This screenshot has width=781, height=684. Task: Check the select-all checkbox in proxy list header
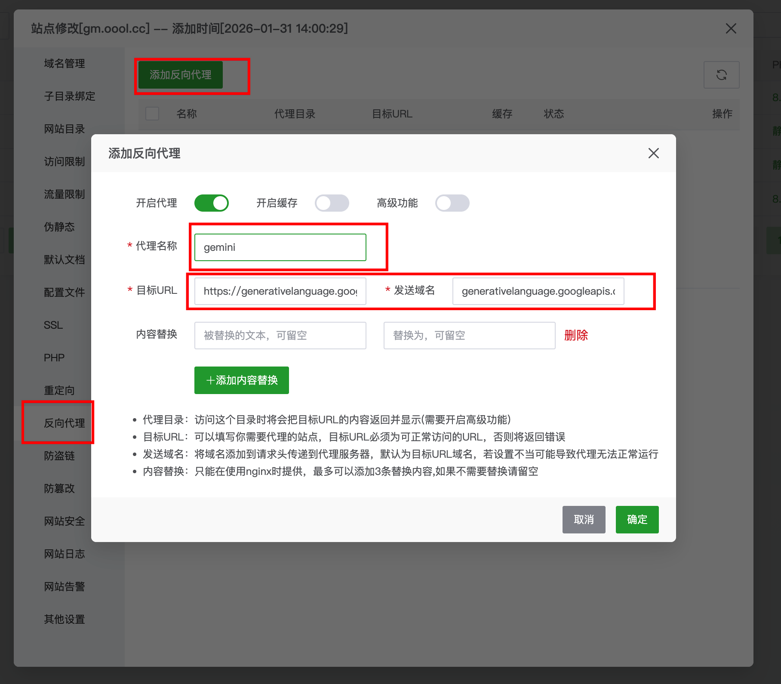[152, 114]
